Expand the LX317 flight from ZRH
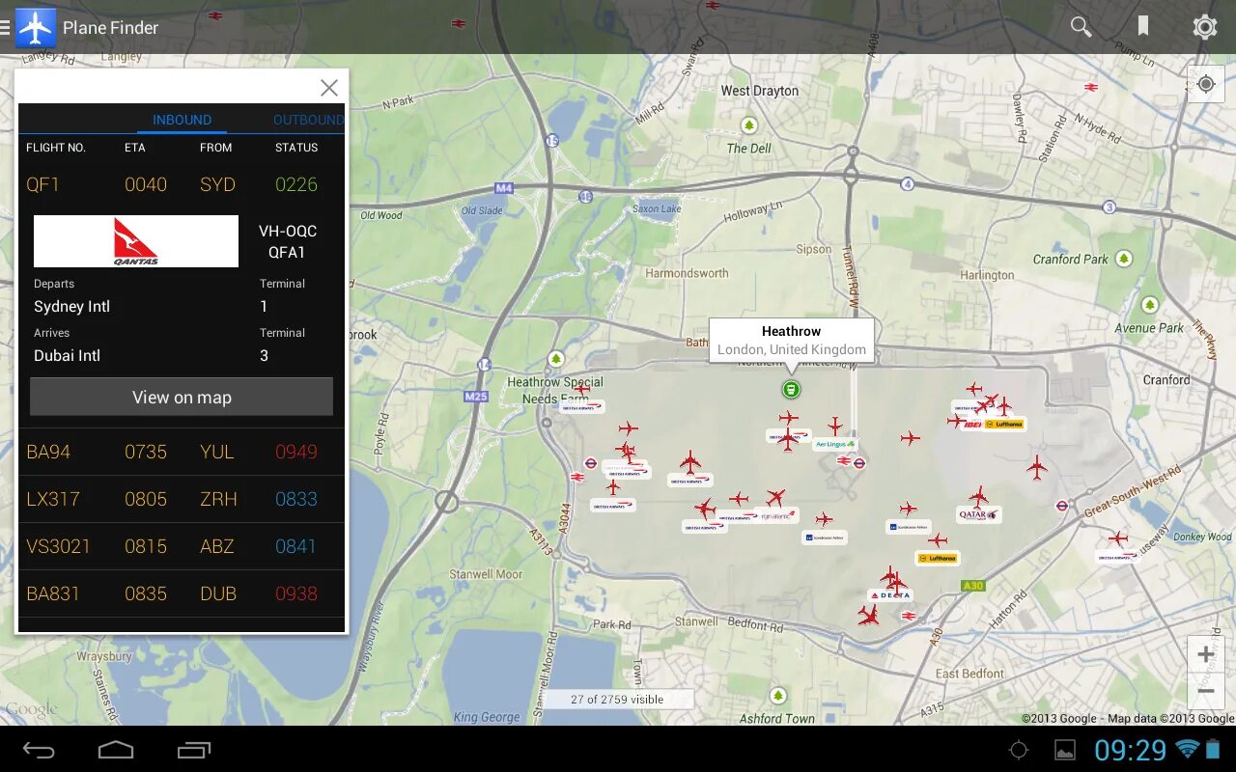Screen dimensions: 1236x772 click(x=182, y=499)
